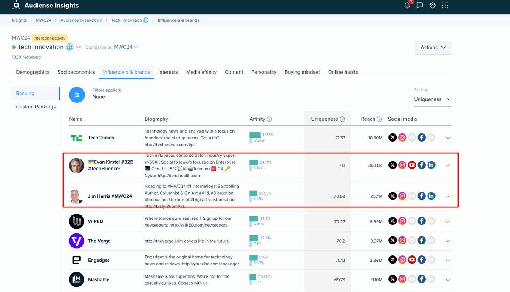Expand the Engadget row chevron
Image resolution: width=510 pixels, height=292 pixels.
pyautogui.click(x=448, y=260)
